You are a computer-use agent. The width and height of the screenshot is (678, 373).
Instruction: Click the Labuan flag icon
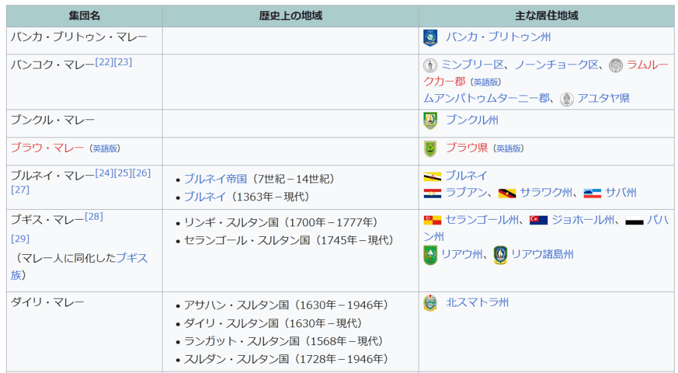[433, 193]
